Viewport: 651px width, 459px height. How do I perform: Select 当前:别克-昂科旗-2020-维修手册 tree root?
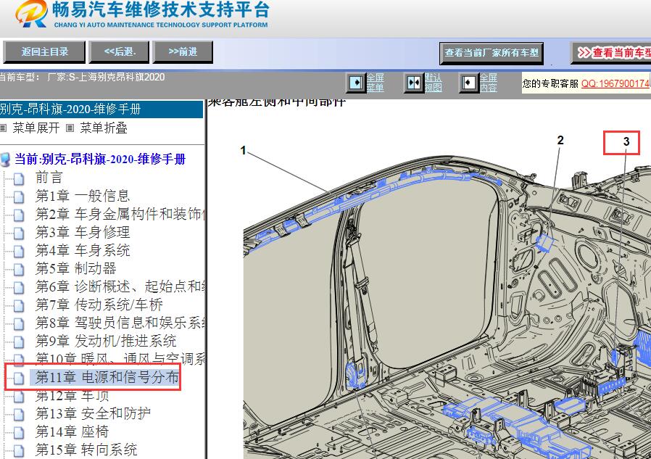tap(100, 159)
